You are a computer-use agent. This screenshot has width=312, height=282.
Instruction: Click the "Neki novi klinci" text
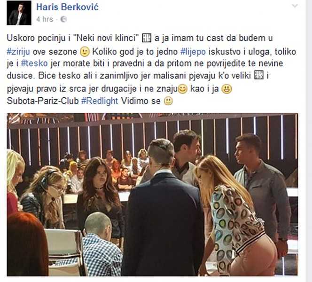[107, 38]
